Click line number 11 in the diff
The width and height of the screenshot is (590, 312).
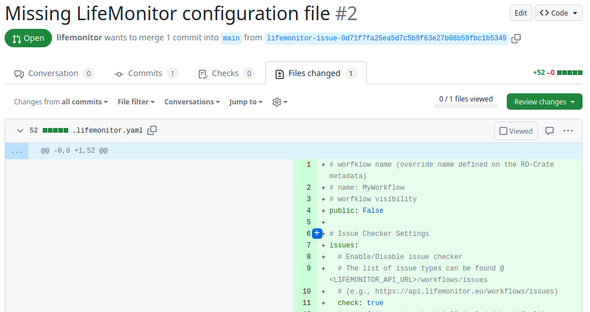pyautogui.click(x=307, y=303)
